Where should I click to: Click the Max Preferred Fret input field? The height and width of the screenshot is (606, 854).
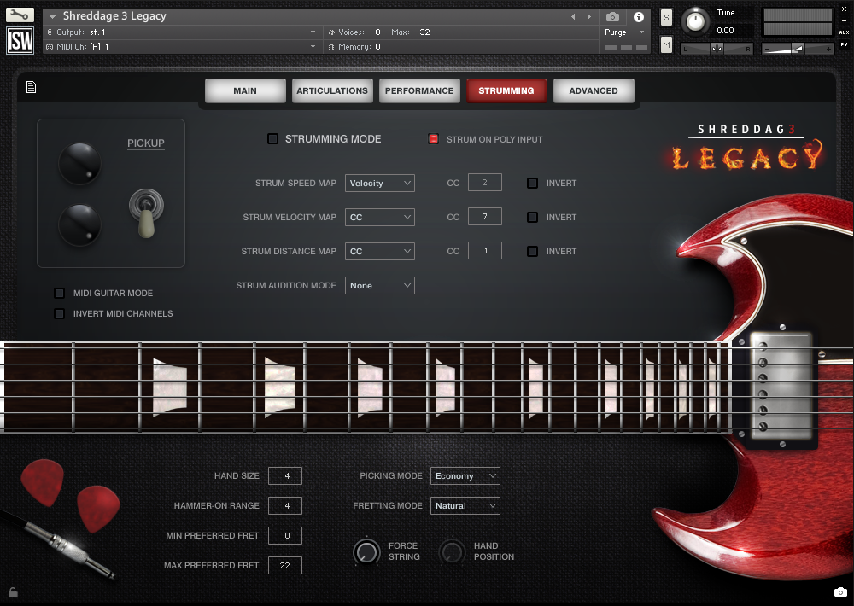coord(285,565)
